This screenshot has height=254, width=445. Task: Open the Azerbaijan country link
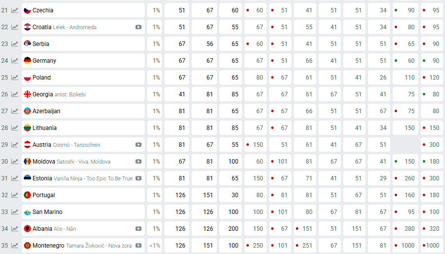46,111
